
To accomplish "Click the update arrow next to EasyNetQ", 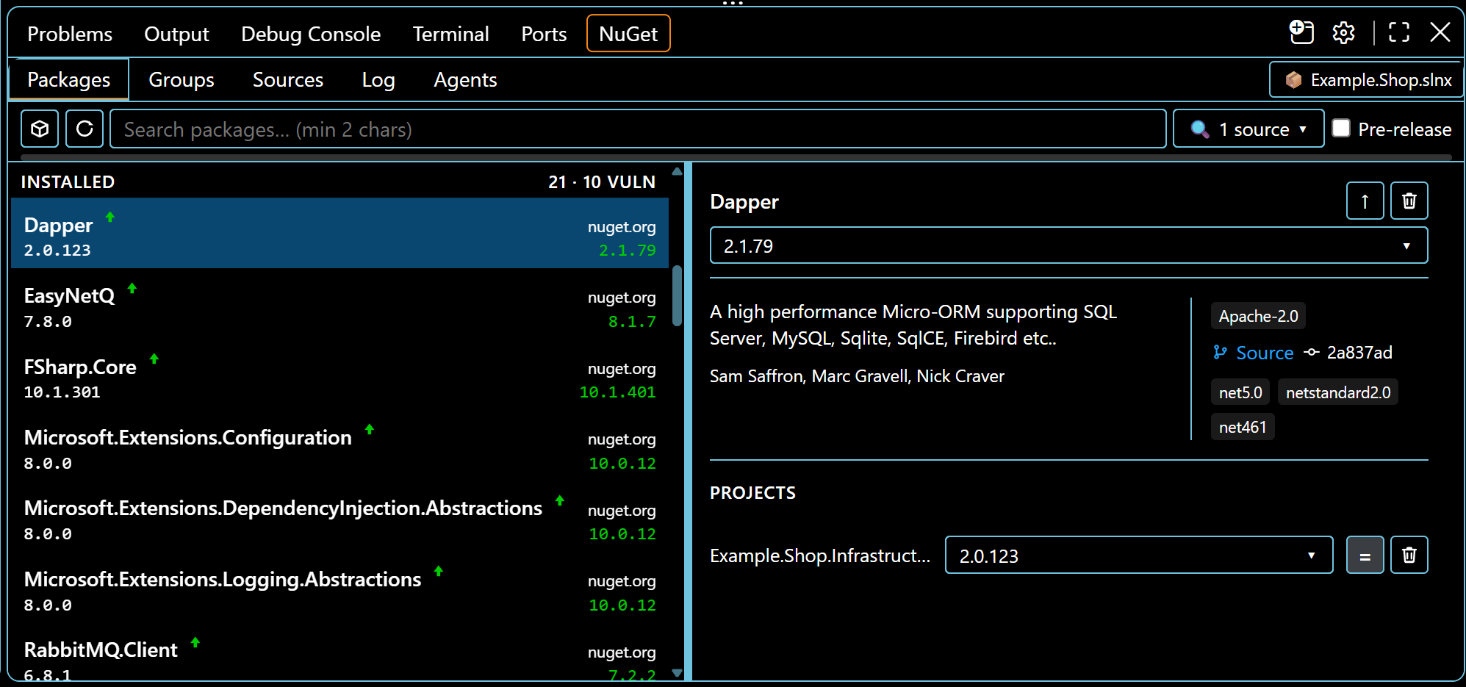I will click(132, 288).
